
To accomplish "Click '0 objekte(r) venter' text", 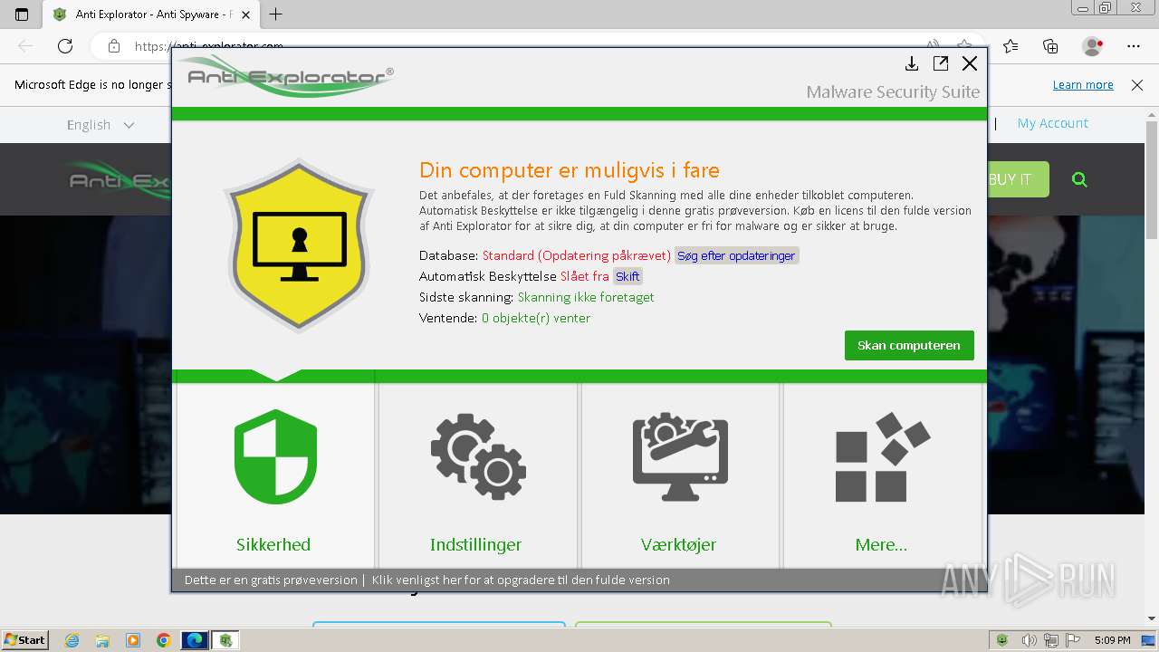I will click(536, 318).
